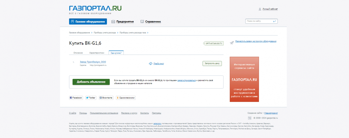Follow the зарегистрироваться link

tap(186, 80)
